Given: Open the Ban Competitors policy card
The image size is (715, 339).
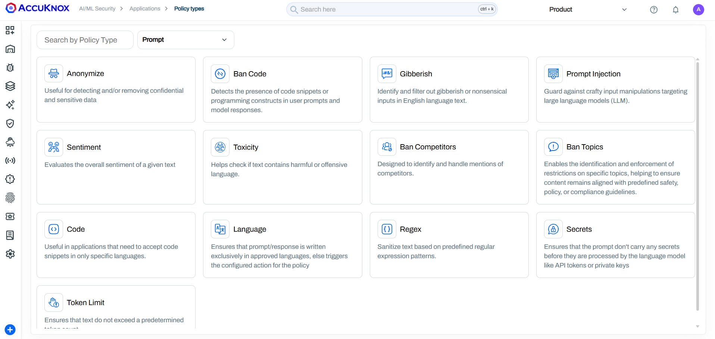Looking at the screenshot, I should pos(449,167).
